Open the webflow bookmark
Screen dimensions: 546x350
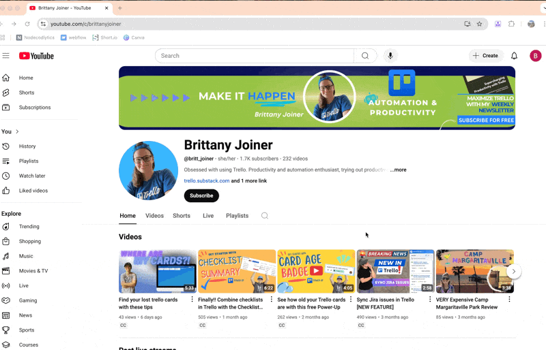[x=74, y=37]
